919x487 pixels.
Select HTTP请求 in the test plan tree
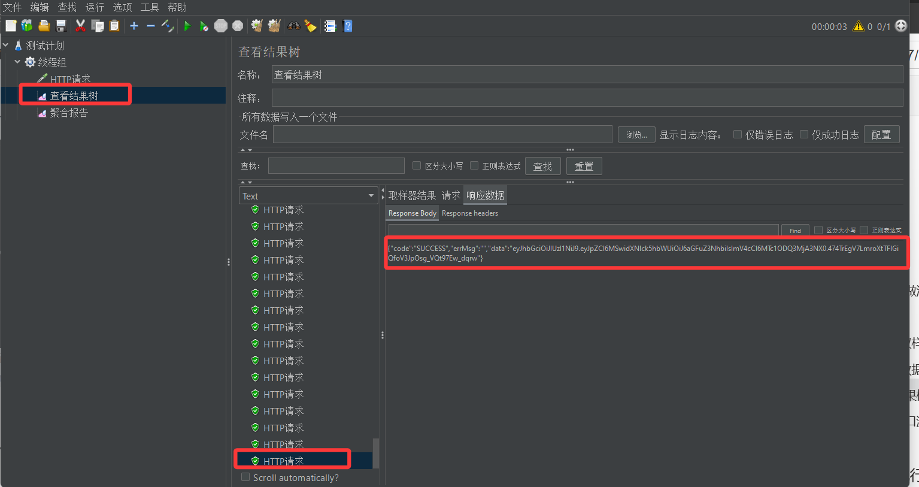point(70,79)
